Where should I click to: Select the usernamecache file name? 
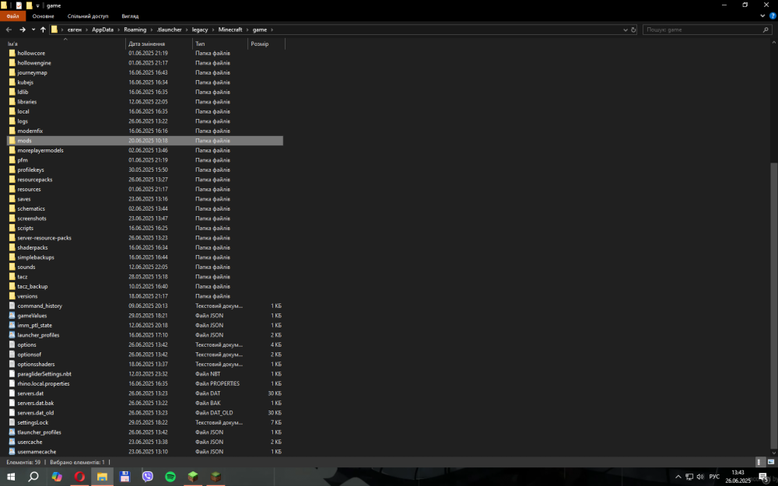pos(37,452)
